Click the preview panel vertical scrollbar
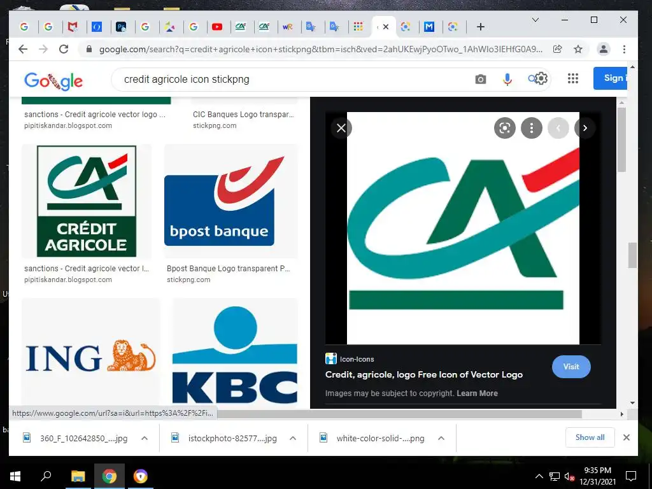Image resolution: width=652 pixels, height=489 pixels. 621,139
